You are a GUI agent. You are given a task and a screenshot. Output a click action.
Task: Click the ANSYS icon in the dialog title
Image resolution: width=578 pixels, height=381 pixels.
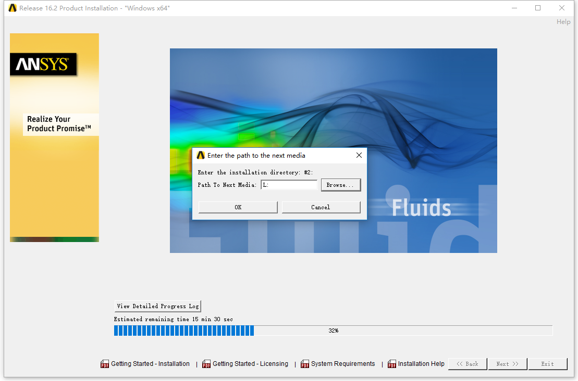click(x=201, y=155)
